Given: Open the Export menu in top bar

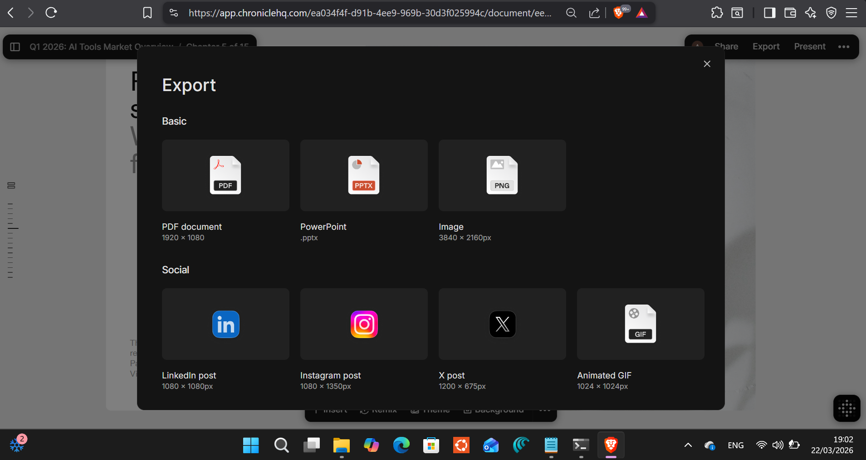Looking at the screenshot, I should pyautogui.click(x=766, y=47).
